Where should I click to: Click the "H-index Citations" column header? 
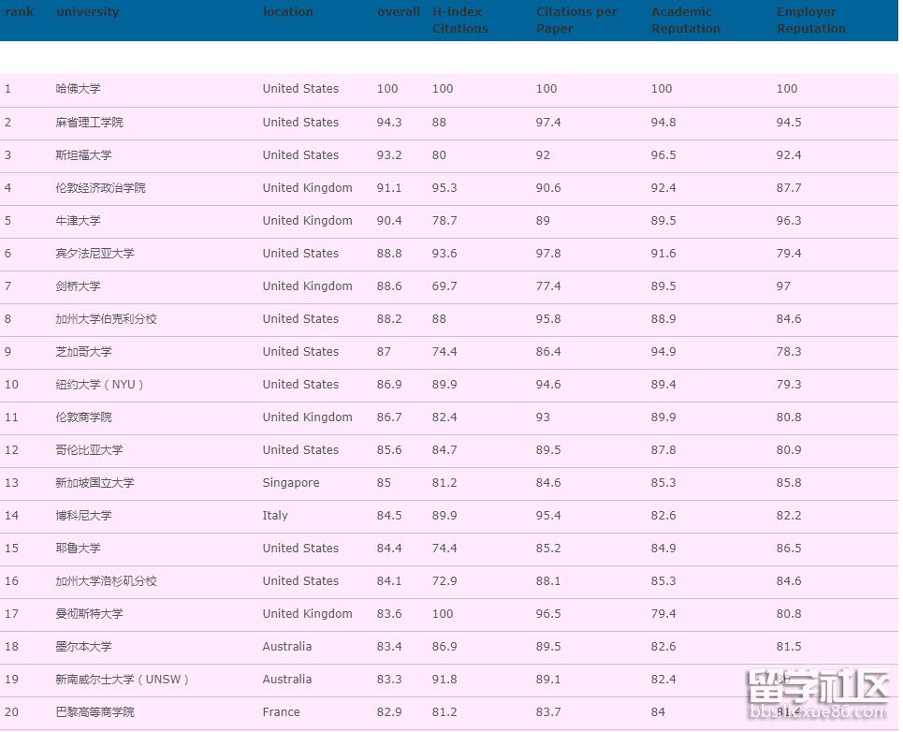click(x=459, y=21)
